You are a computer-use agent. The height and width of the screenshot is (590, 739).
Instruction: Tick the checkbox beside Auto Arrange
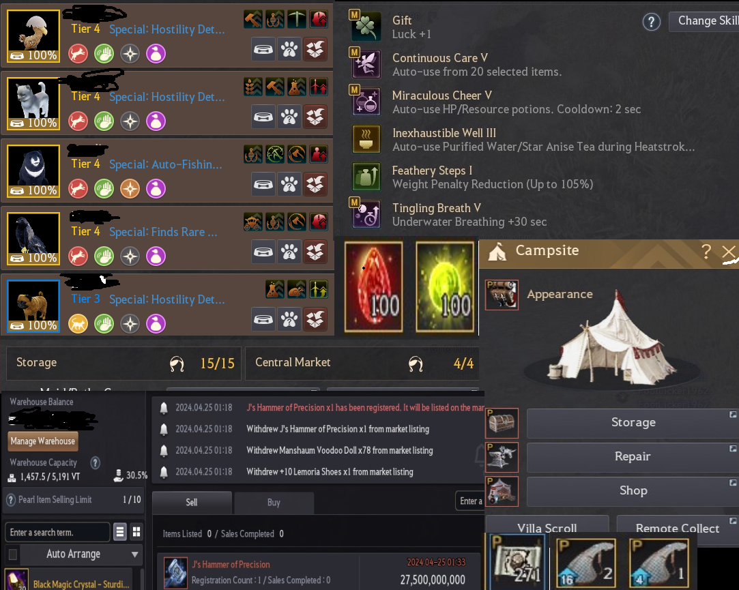pyautogui.click(x=13, y=554)
